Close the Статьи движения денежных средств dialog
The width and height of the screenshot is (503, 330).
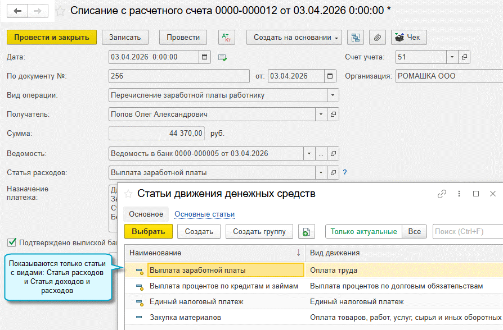(x=493, y=194)
